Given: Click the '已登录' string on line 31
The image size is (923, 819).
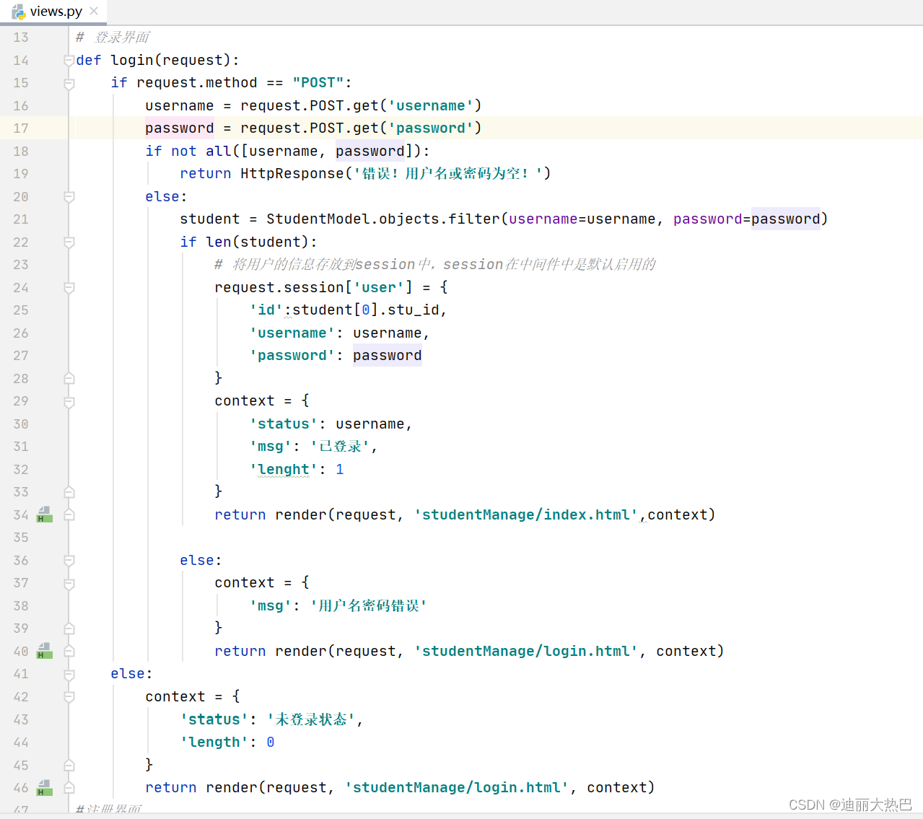Looking at the screenshot, I should pos(340,447).
